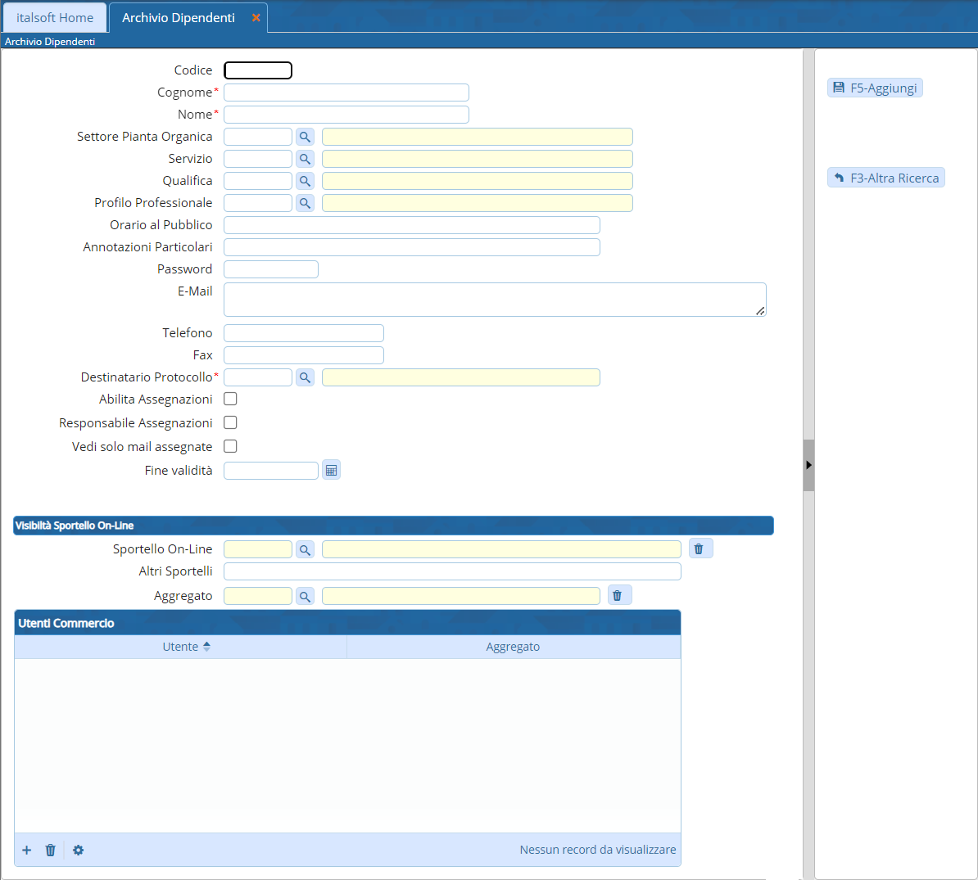Search Profilo Professionale via magnifier icon
The width and height of the screenshot is (978, 880).
[305, 203]
